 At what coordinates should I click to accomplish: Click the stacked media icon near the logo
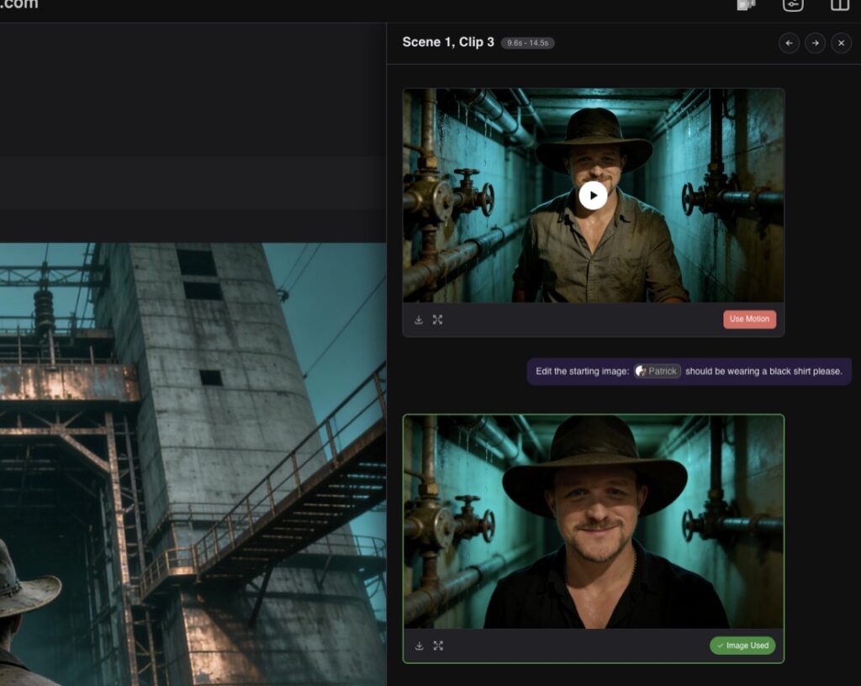[x=747, y=4]
